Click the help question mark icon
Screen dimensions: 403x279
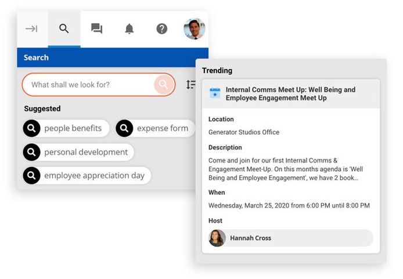click(161, 29)
